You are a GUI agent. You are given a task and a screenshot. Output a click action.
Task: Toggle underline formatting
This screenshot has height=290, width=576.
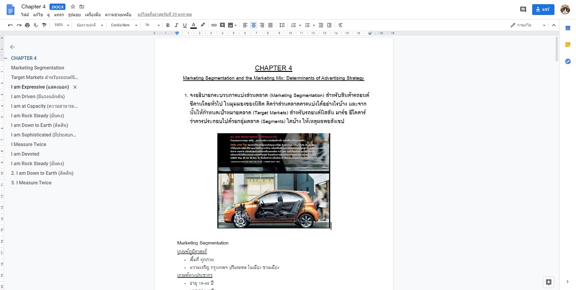point(185,25)
